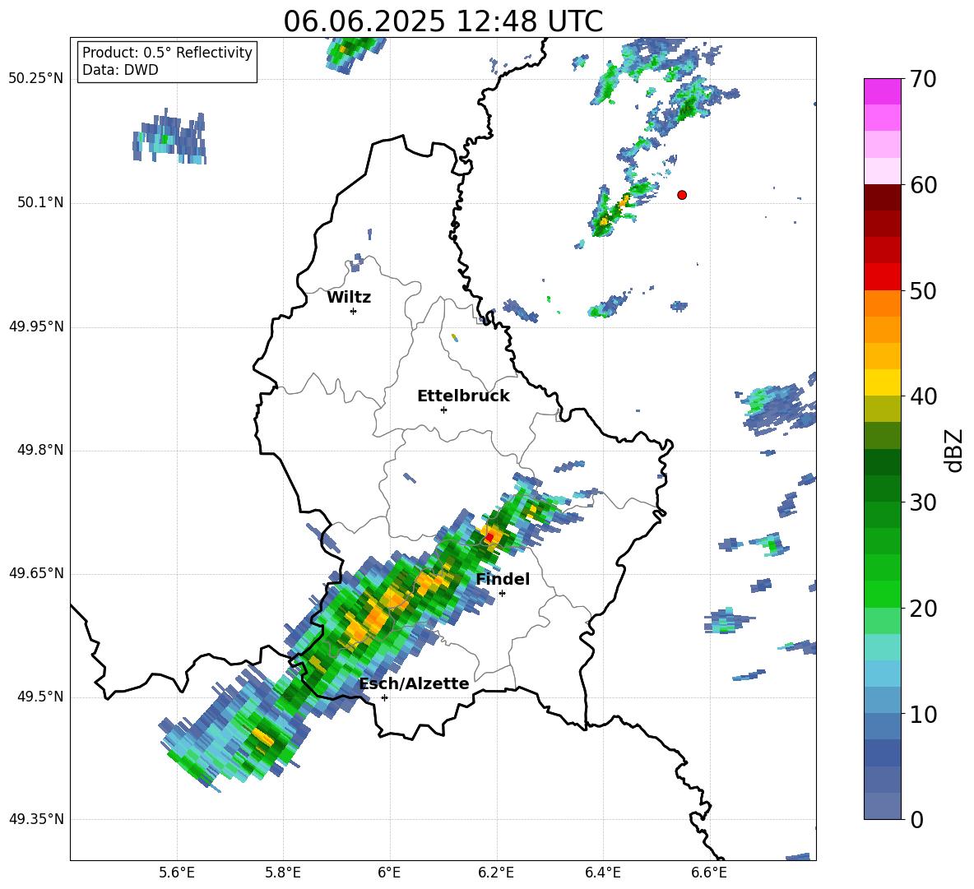Screen dimensions: 974x889
Task: Select the Esch/Alzette city label
Action: pyautogui.click(x=414, y=683)
